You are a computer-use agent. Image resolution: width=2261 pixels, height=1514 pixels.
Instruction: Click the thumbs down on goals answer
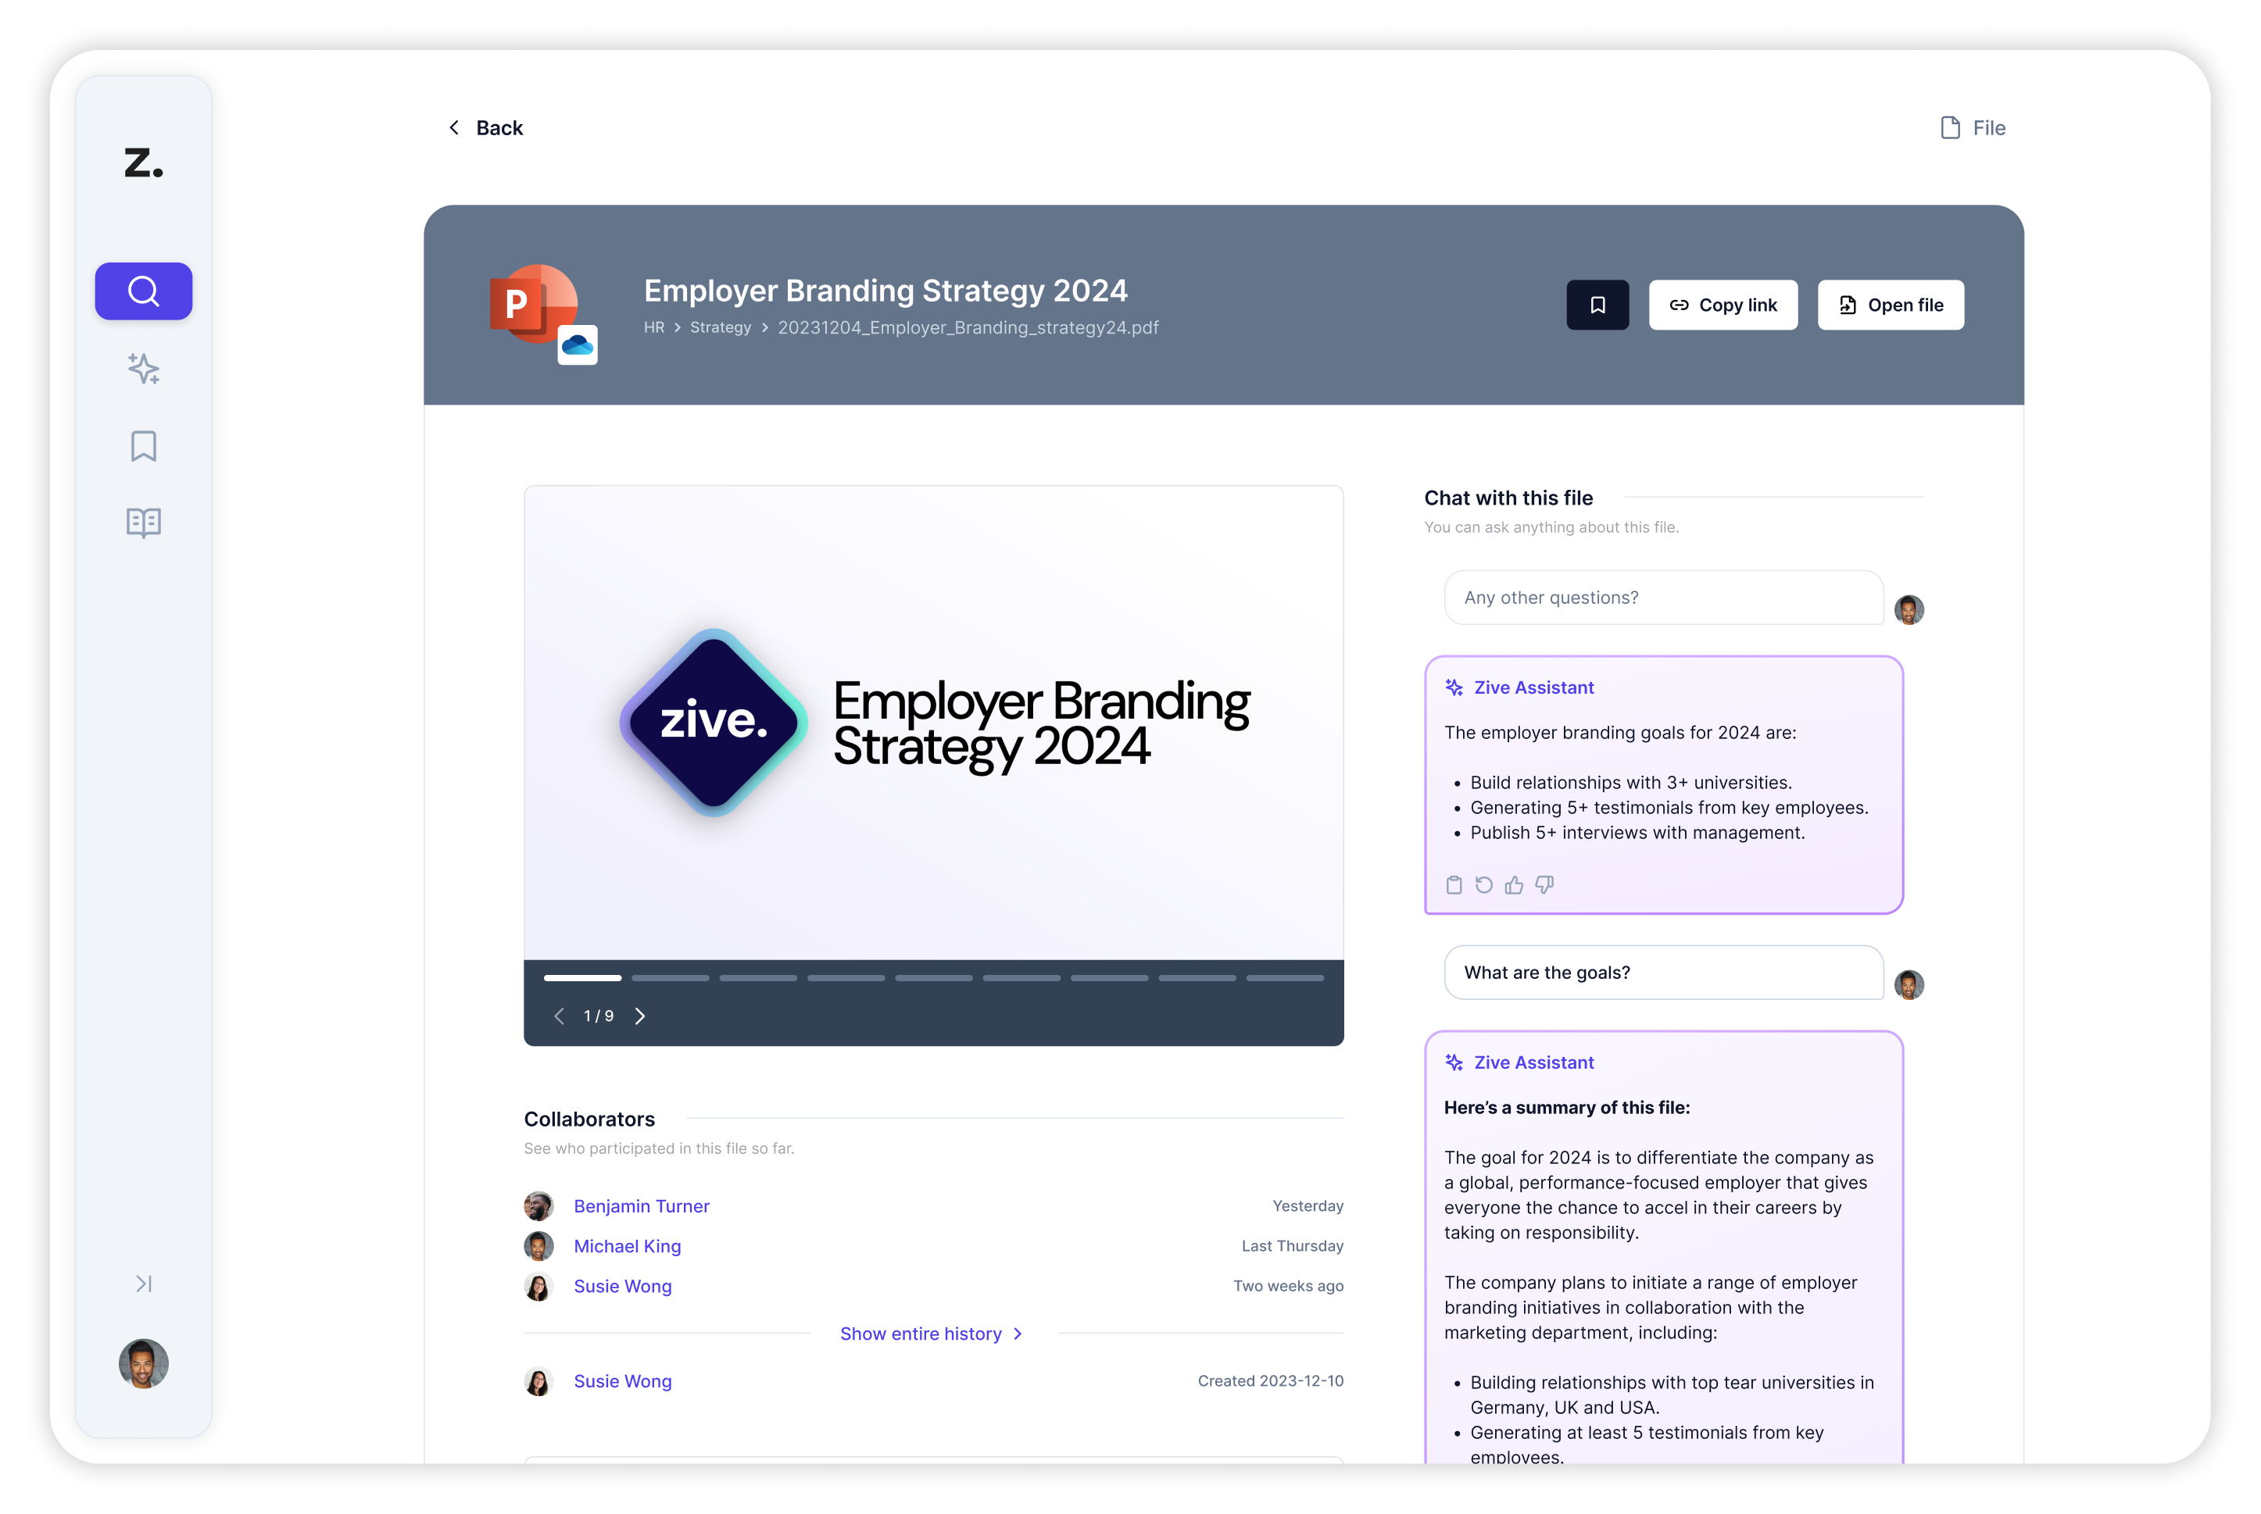(1544, 884)
